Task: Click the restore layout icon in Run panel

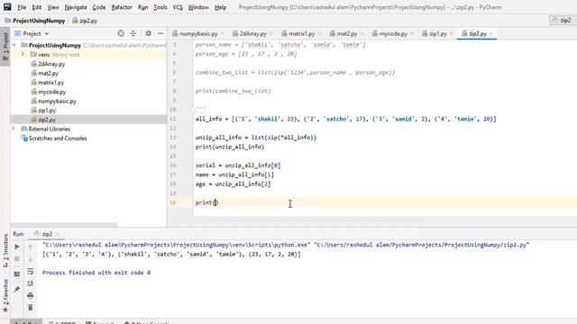Action: click(17, 274)
